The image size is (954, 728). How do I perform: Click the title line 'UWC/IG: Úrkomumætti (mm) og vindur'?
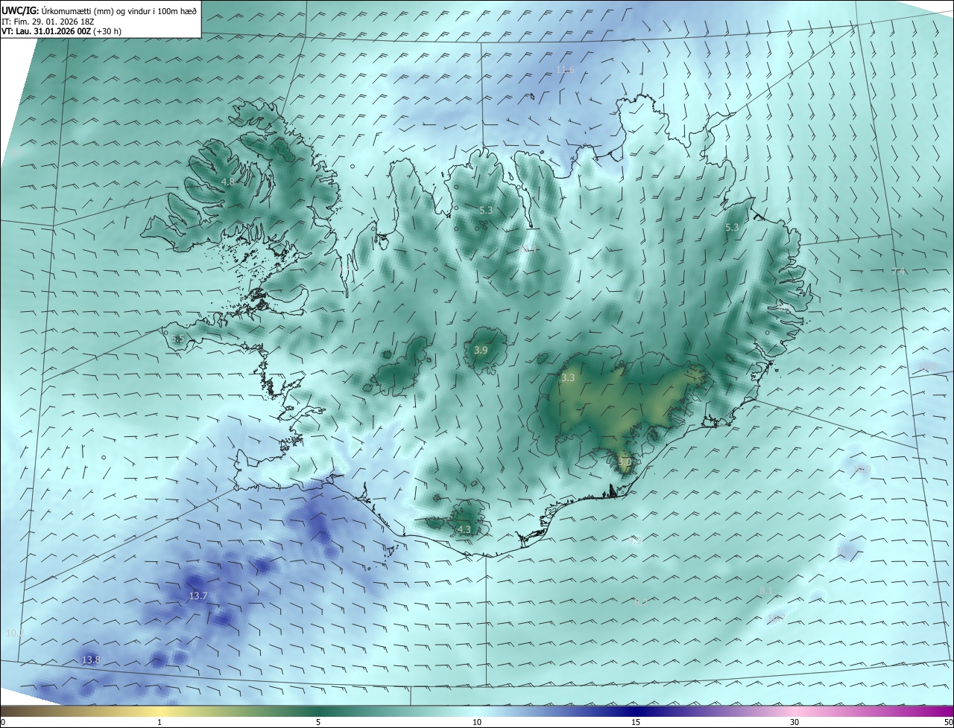99,10
